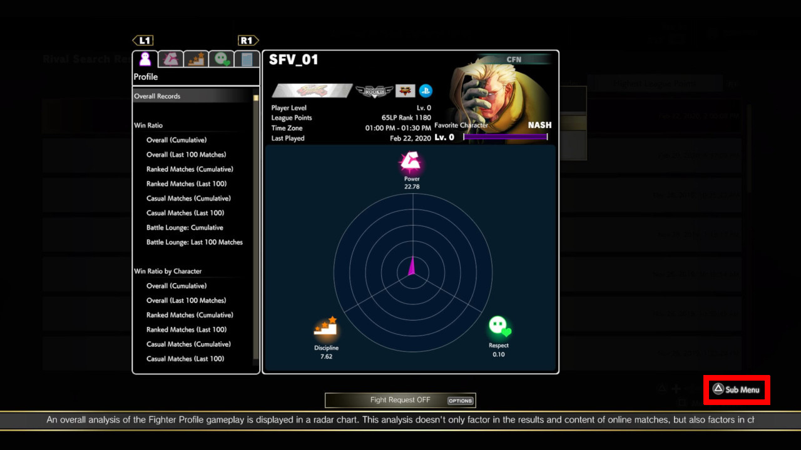Click the SFV_01 player name
Screen dimensions: 801x450
tap(293, 60)
